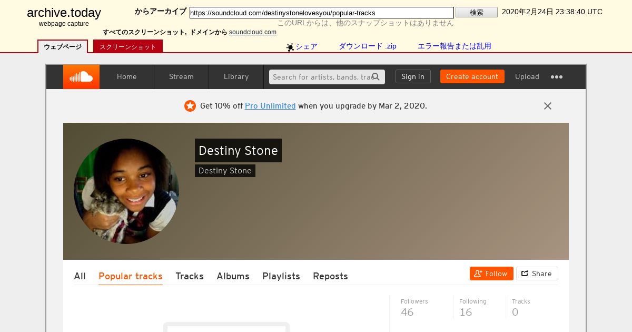Viewport: 632px width, 332px height.
Task: Click the orange star promo icon
Action: 190,106
